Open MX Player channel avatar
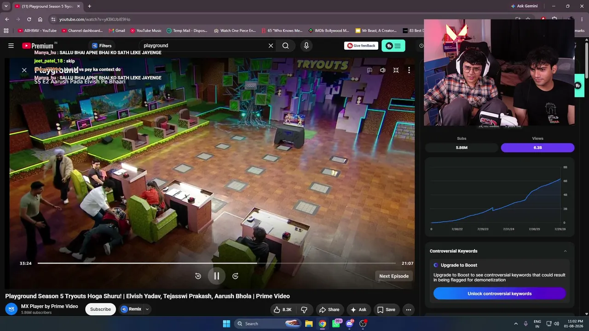Viewport: 589px width, 331px height. pos(12,309)
